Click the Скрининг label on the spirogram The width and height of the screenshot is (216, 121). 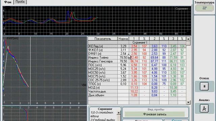182,9
